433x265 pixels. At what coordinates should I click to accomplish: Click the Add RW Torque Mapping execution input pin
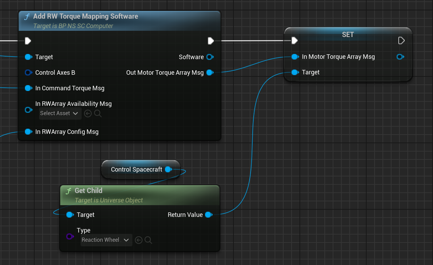coord(28,41)
